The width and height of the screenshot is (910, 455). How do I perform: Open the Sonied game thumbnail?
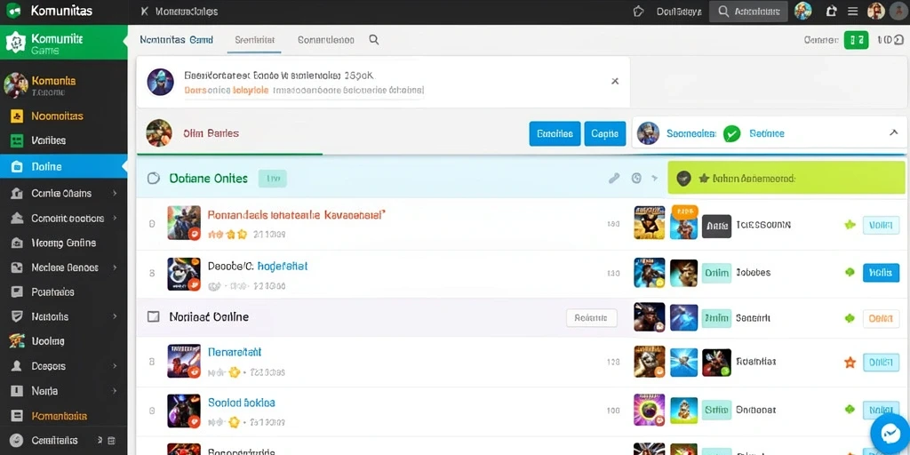point(184,411)
